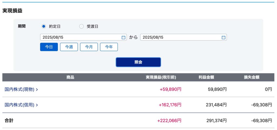Click the 今日 period button
This screenshot has width=277, height=130.
point(49,47)
